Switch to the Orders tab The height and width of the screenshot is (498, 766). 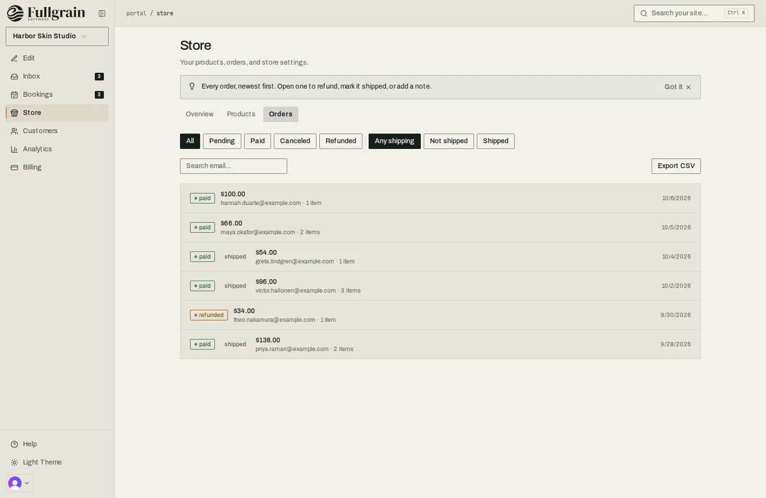point(281,114)
